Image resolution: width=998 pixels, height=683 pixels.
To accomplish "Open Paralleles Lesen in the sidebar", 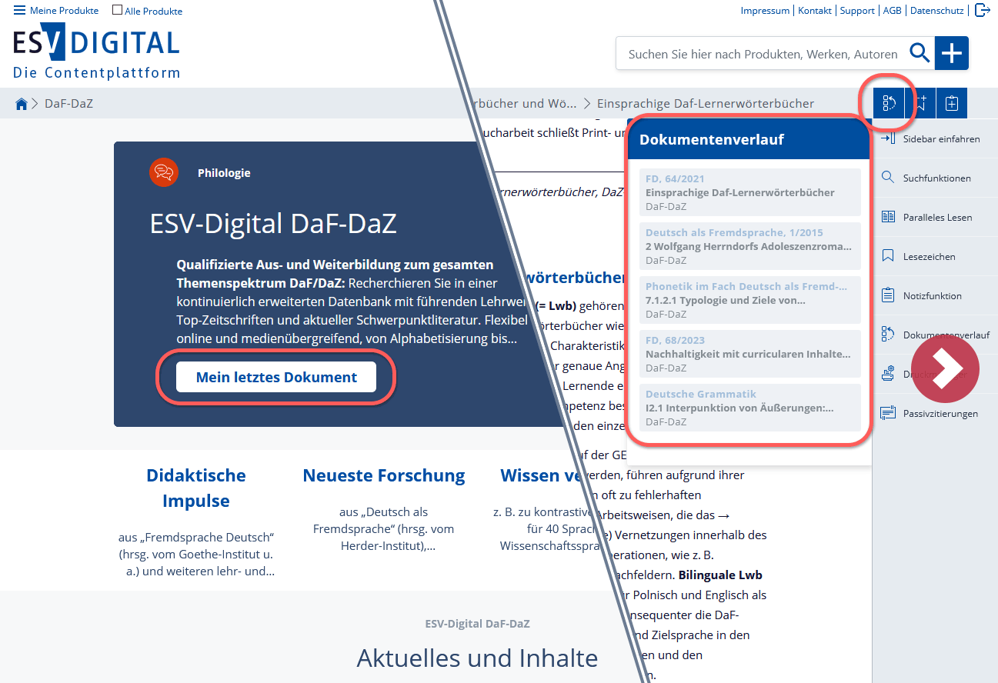I will (x=934, y=217).
